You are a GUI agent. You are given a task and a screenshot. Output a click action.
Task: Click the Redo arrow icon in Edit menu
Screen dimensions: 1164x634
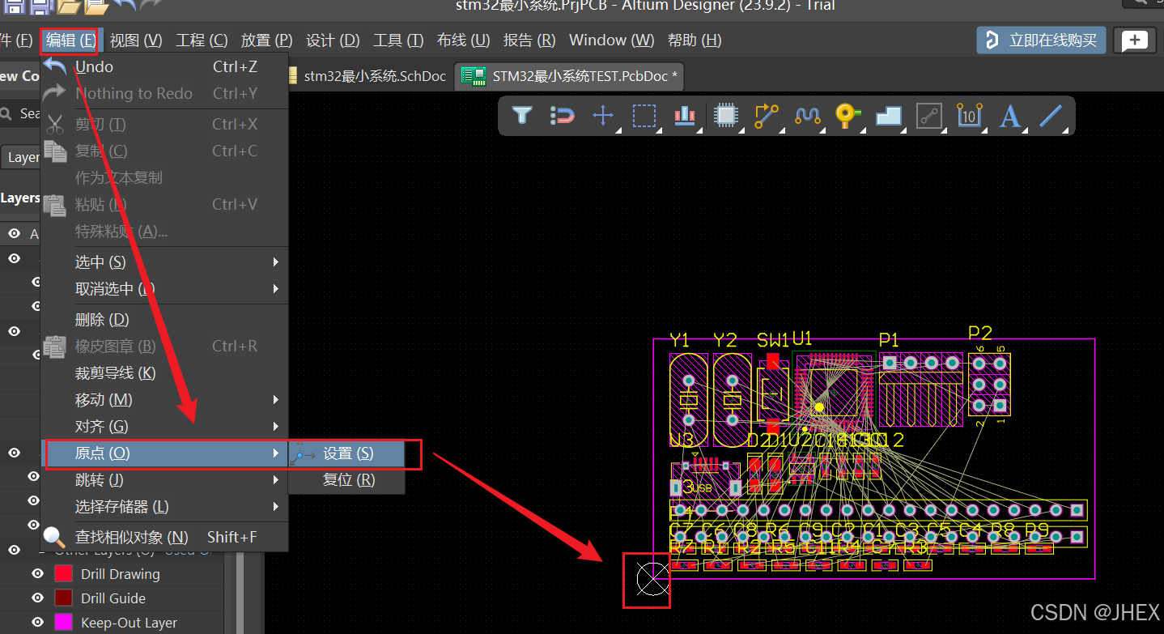tap(55, 93)
